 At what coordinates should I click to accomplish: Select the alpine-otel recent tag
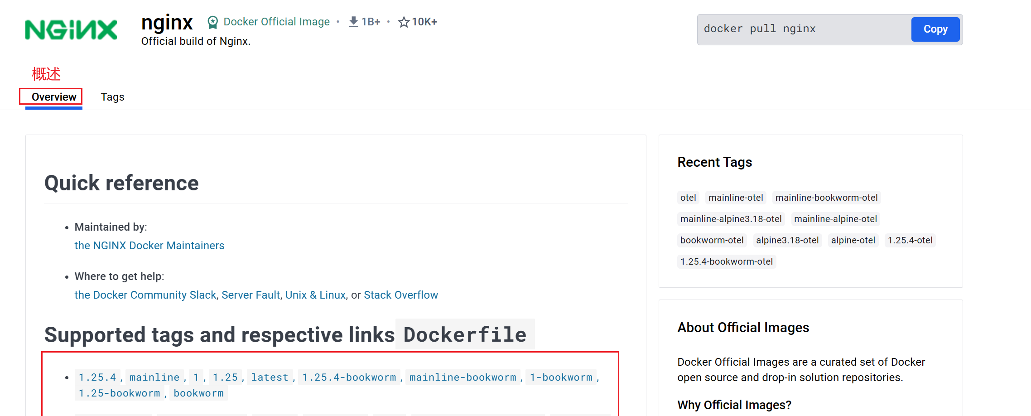853,240
